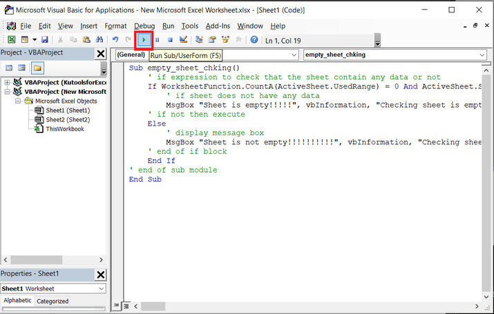The width and height of the screenshot is (494, 314).
Task: Select ThisWorkbook in project tree
Action: 65,129
